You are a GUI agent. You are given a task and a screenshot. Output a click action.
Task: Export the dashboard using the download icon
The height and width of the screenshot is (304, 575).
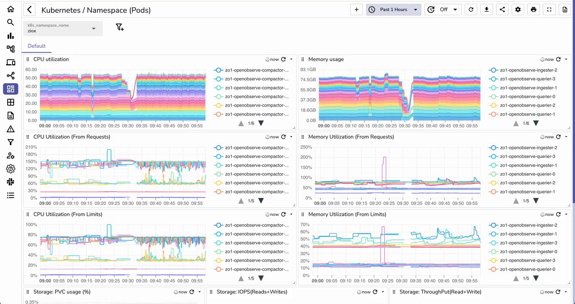[x=486, y=9]
